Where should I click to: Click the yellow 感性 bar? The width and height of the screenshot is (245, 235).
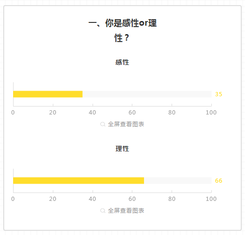(48, 94)
